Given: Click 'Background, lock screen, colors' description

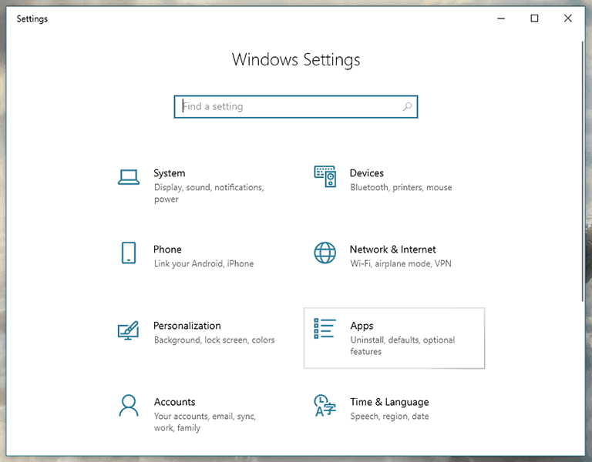Looking at the screenshot, I should (214, 340).
